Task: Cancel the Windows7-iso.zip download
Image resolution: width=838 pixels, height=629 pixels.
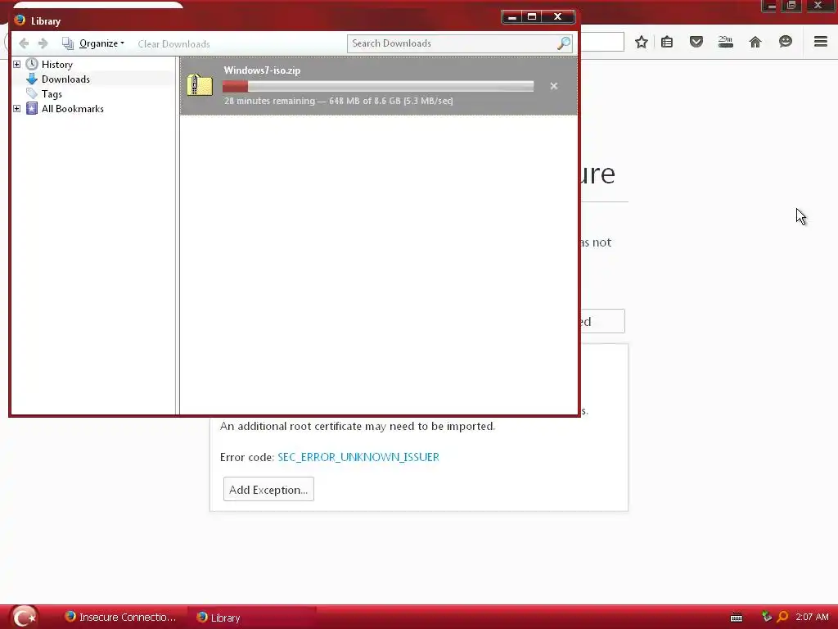Action: point(554,85)
